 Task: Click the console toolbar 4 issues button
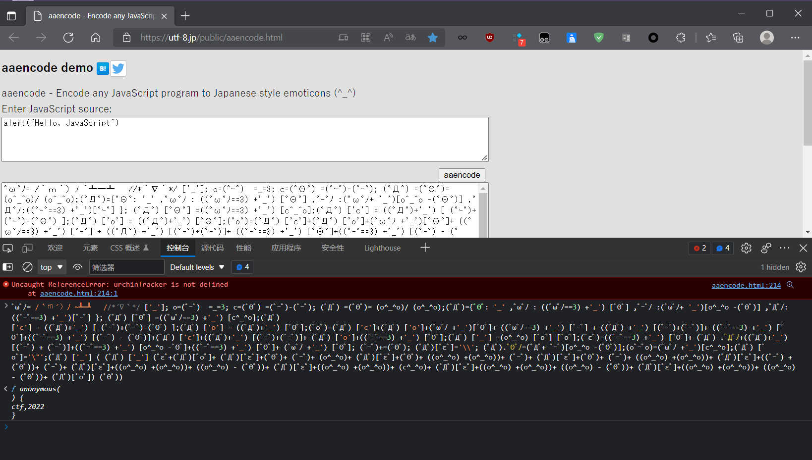point(242,267)
